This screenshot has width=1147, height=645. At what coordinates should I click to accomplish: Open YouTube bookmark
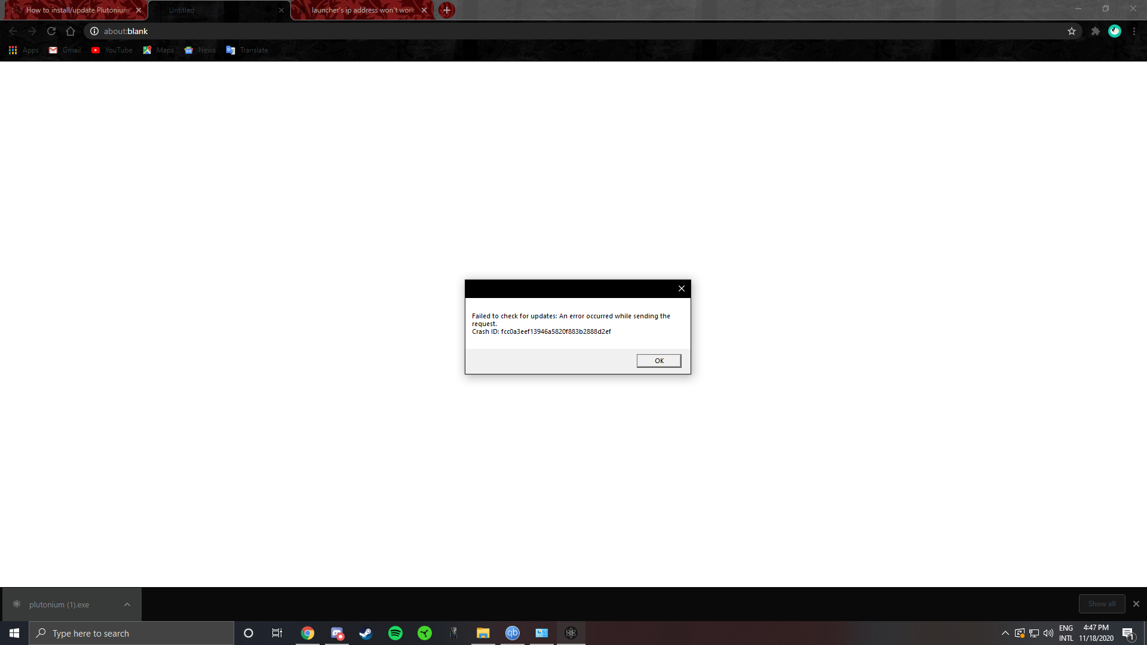click(x=112, y=50)
